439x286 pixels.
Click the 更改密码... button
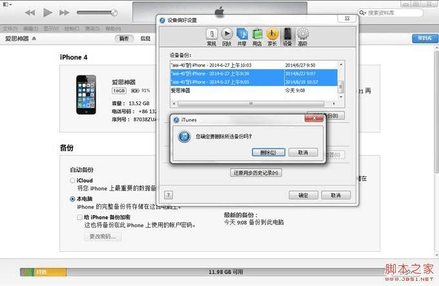(103, 236)
